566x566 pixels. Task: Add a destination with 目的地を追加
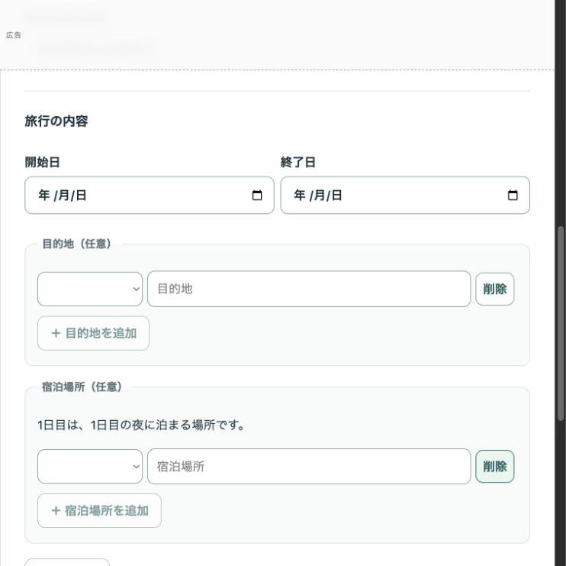pyautogui.click(x=93, y=333)
